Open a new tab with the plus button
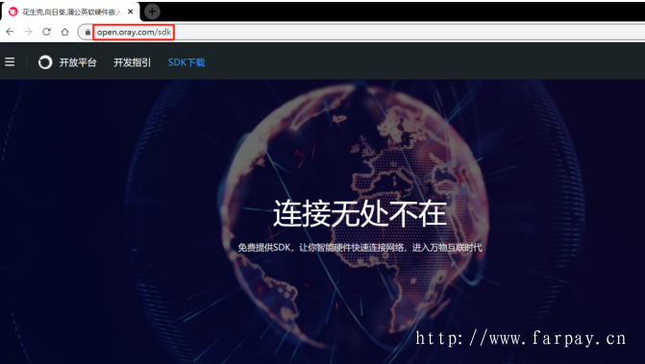 (x=152, y=12)
